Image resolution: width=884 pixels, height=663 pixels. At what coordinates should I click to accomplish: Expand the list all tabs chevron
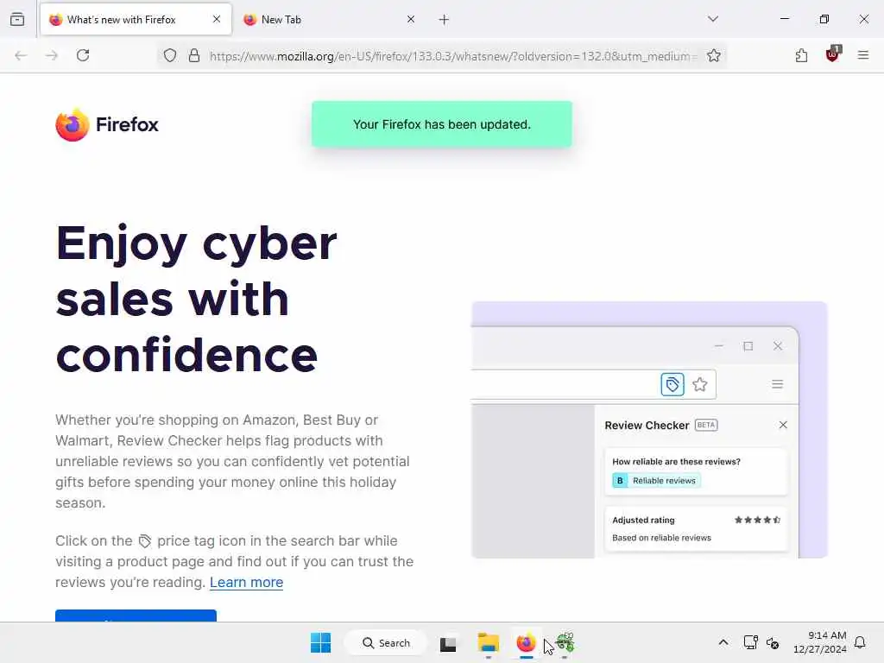point(713,19)
